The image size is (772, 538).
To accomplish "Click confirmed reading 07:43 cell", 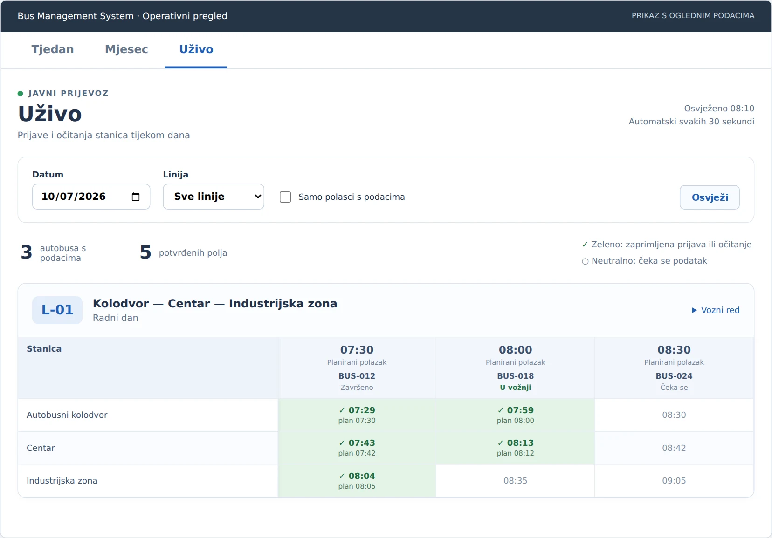I will [357, 448].
